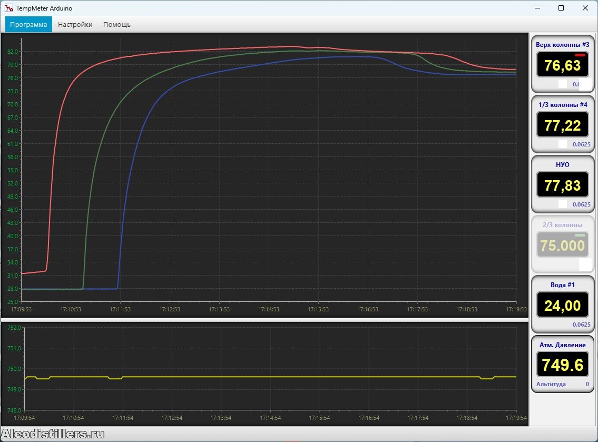Image resolution: width=598 pixels, height=442 pixels.
Task: Click the altitude value 0
Action: coord(587,384)
